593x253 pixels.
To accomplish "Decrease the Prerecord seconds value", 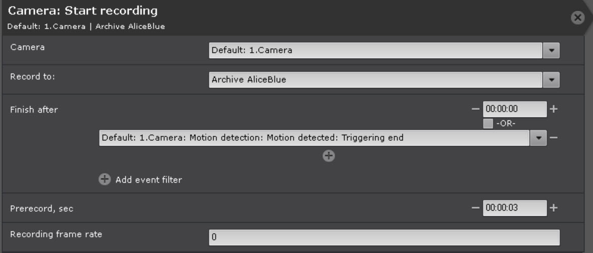I will 475,208.
